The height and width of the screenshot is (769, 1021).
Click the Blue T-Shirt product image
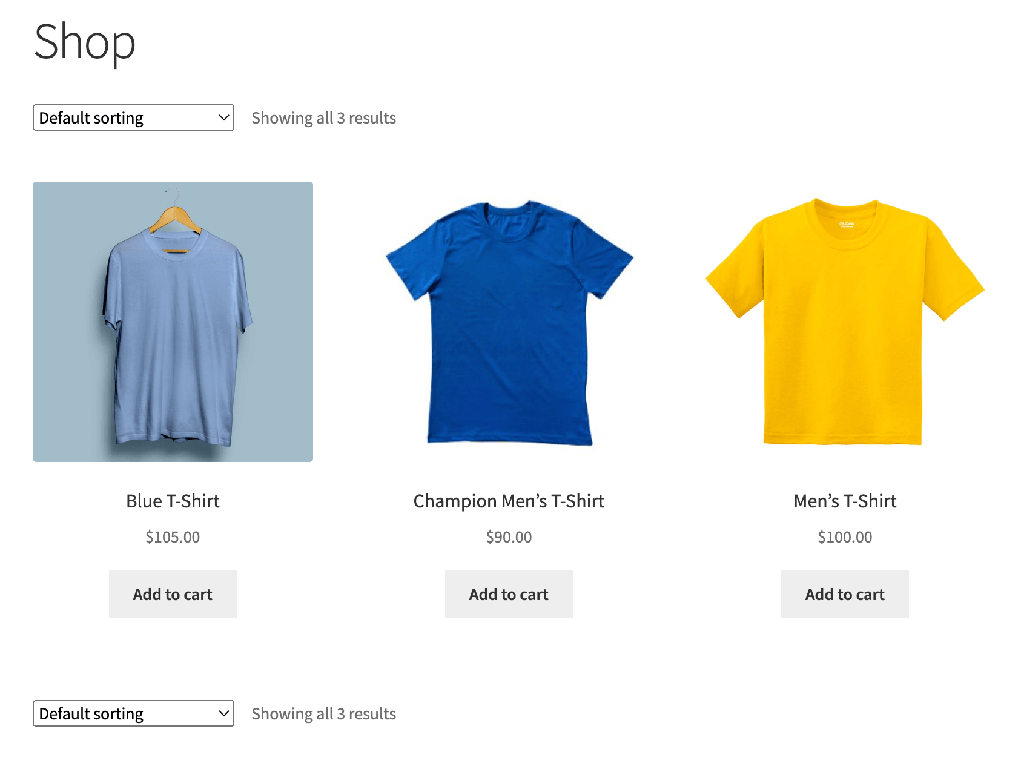[x=173, y=322]
